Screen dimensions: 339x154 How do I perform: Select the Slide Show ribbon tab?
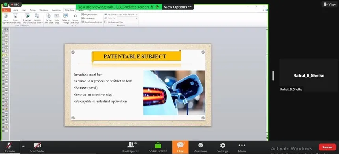pos(69,10)
